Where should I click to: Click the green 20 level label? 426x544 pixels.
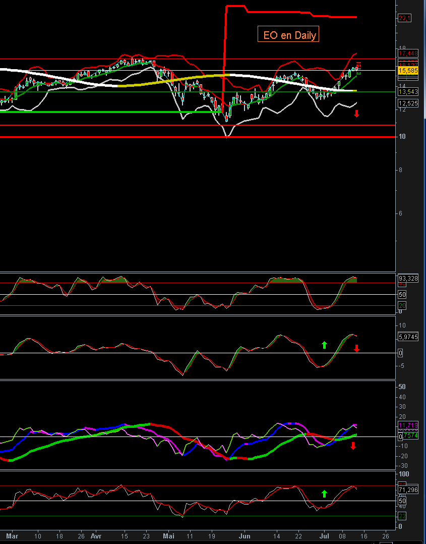(x=402, y=306)
